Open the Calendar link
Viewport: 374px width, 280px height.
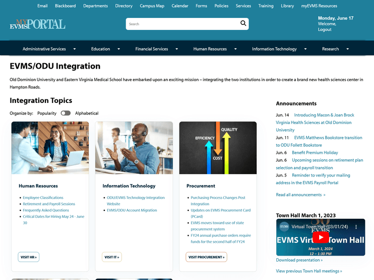180,5
